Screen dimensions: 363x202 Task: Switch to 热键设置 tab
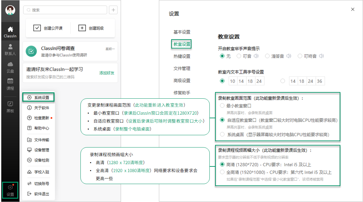click(182, 56)
